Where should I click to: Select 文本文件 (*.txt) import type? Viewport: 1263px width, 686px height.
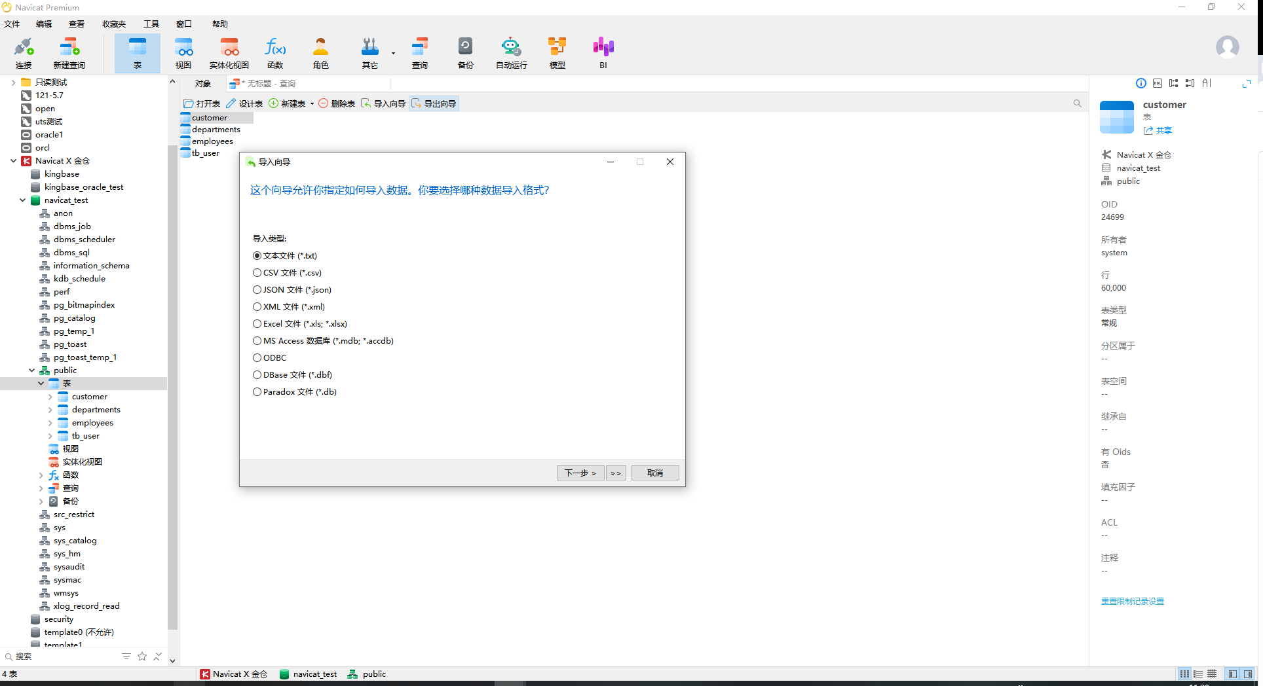tap(285, 256)
